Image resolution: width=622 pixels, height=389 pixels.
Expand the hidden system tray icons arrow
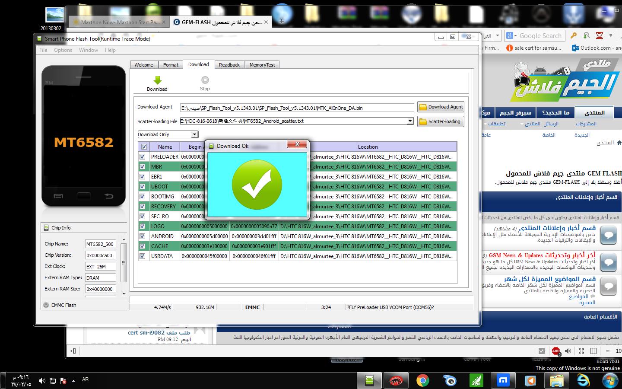point(74,381)
